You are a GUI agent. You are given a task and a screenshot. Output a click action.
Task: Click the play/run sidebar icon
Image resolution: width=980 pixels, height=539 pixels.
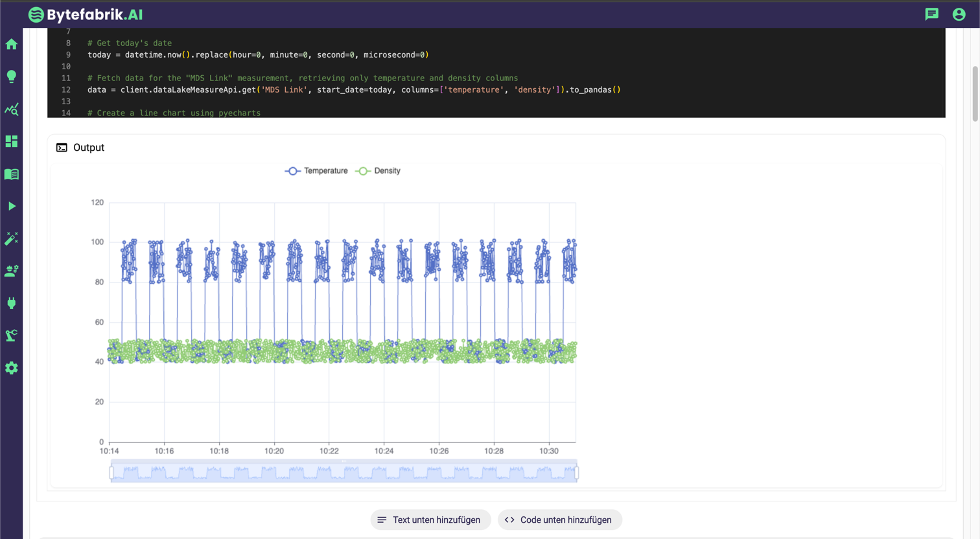pos(11,206)
